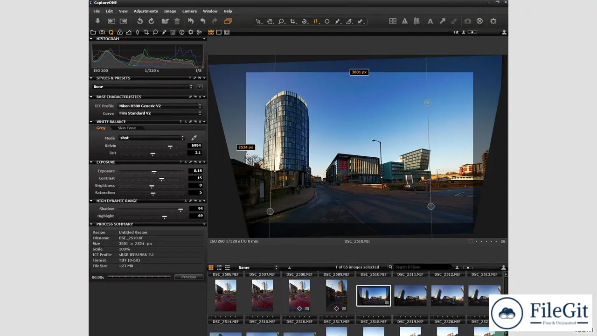
Task: Switch browser to thumbnail grid view
Action: tap(211, 267)
